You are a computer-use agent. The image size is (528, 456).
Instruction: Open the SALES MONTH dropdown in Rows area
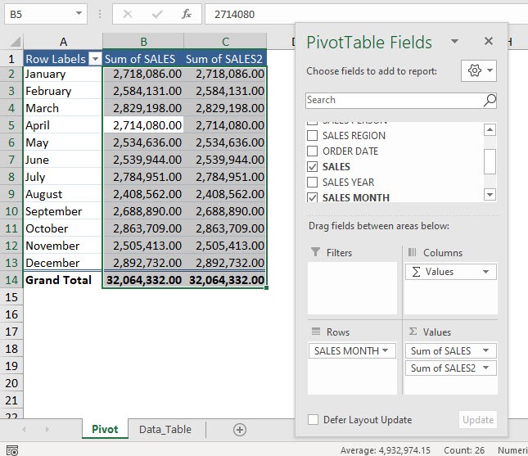(386, 350)
